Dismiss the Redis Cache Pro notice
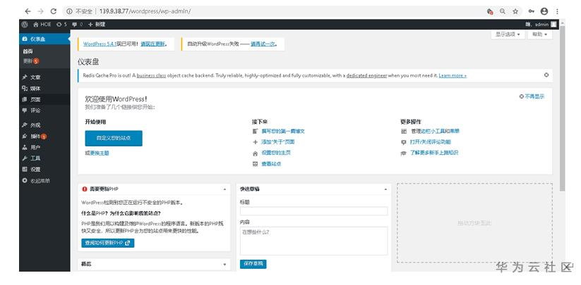 pyautogui.click(x=546, y=75)
